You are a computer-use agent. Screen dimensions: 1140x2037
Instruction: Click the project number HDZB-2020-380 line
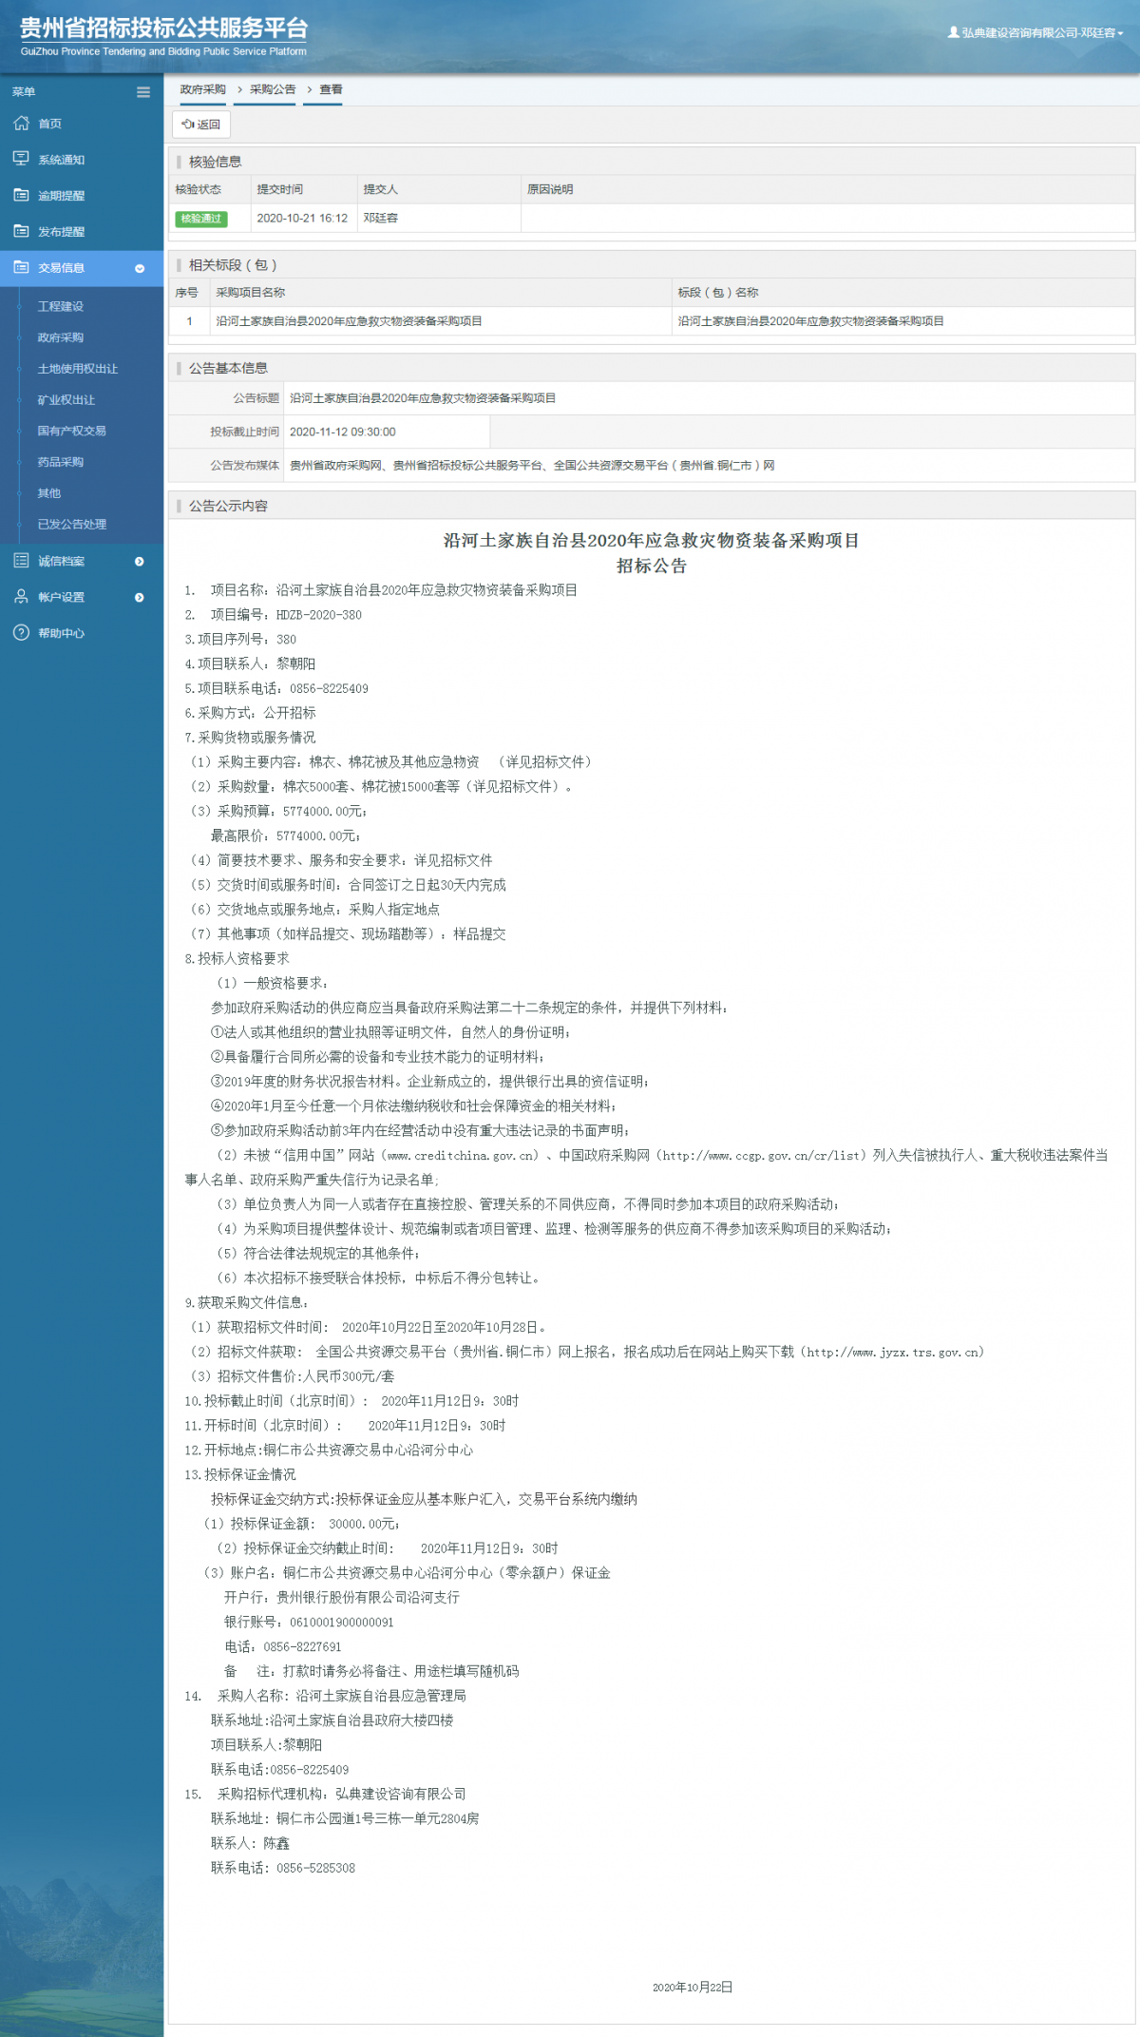click(274, 615)
